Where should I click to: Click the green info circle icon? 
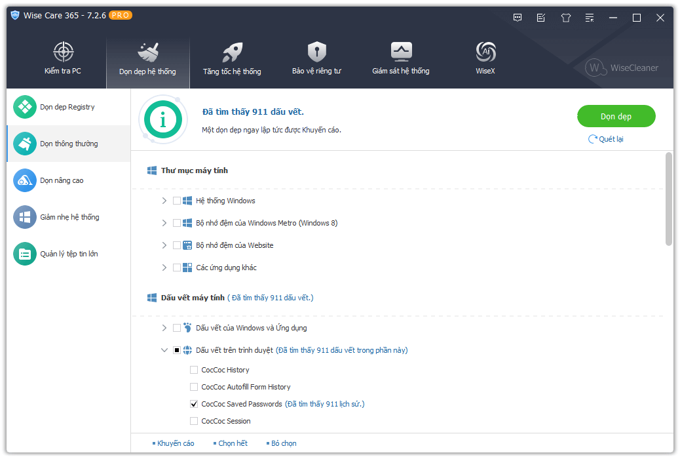coord(163,119)
